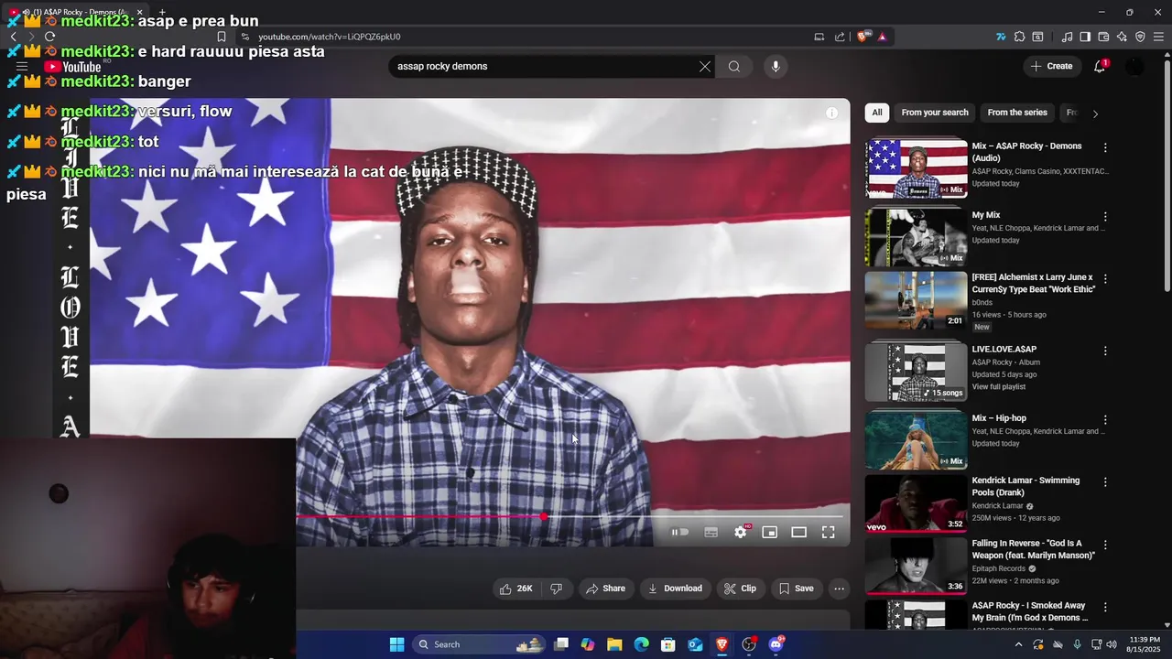Play Kendrick Lamar Swimming Pools thumbnail
This screenshot has width=1172, height=659.
pos(916,502)
